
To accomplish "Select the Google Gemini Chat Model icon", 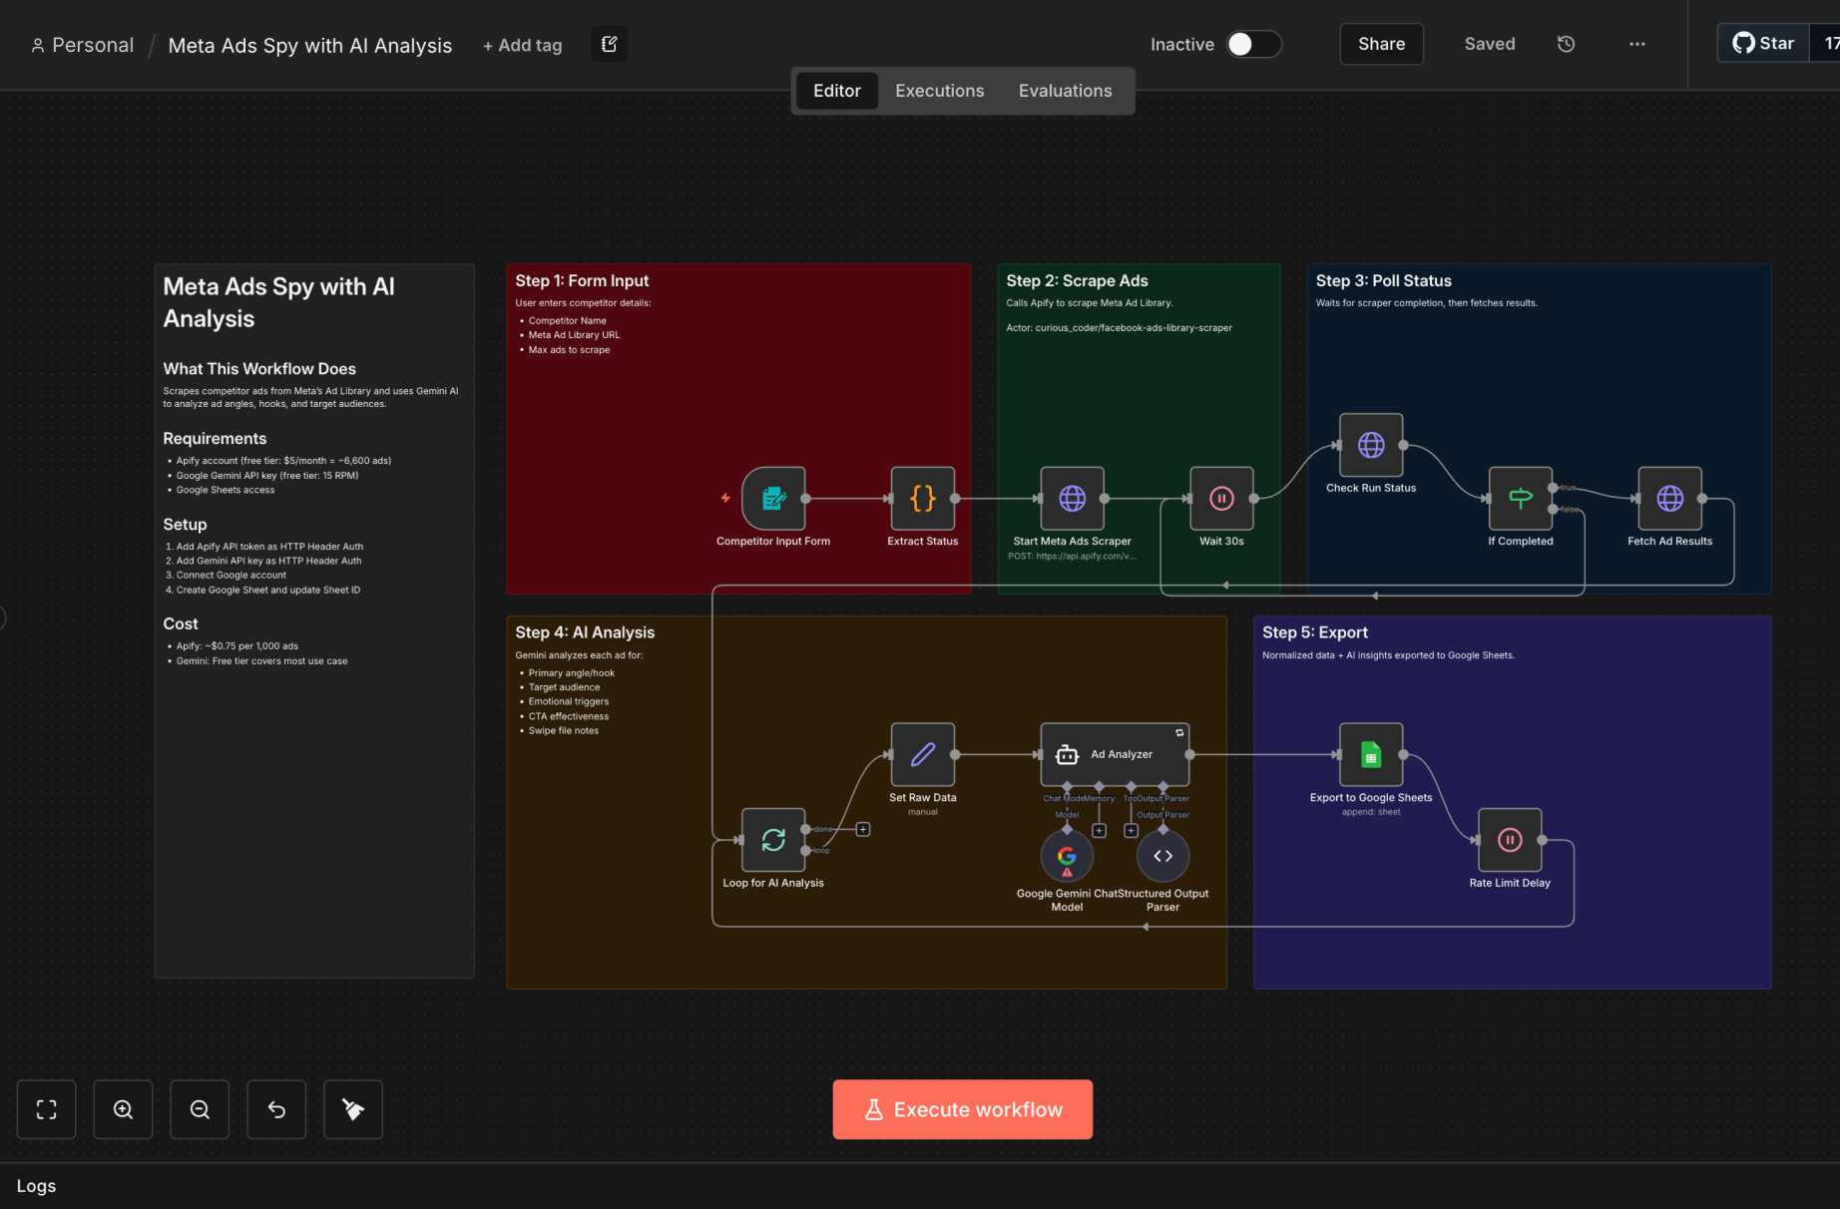I will pos(1066,856).
